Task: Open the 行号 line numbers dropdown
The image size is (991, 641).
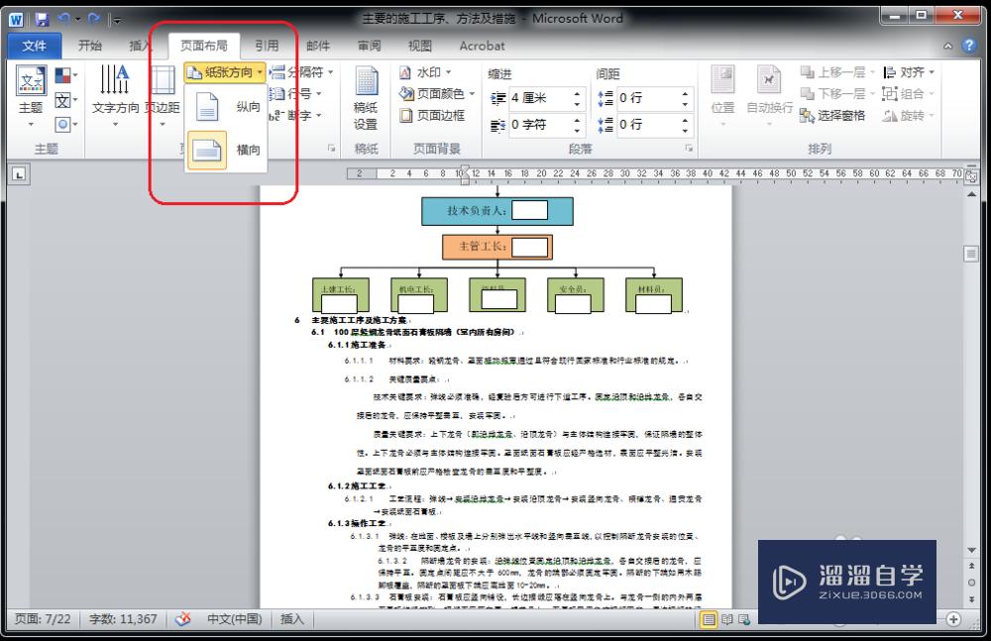Action: 295,94
